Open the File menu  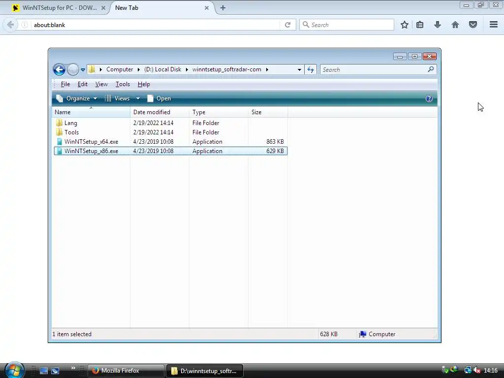coord(65,84)
